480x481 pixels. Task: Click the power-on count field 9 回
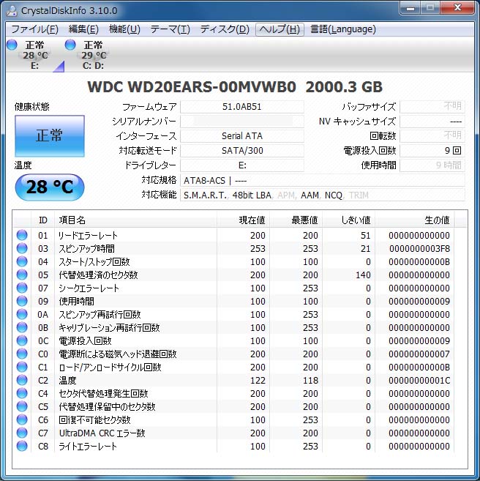pos(432,151)
